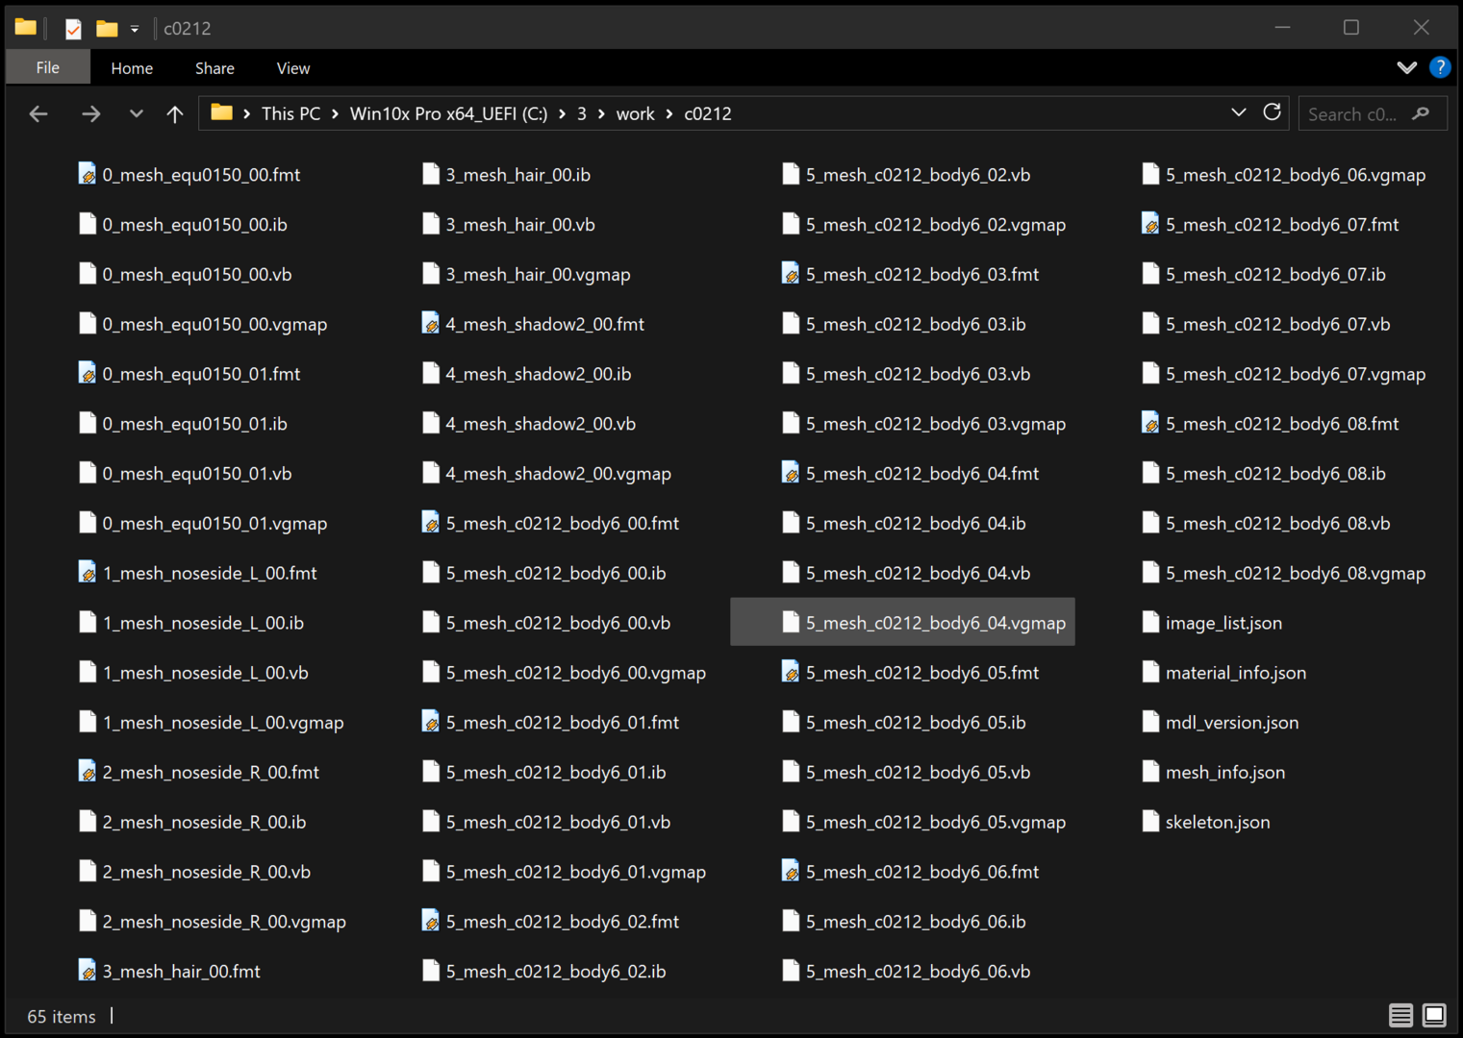
Task: Click the New folder quick access icon
Action: point(107,29)
